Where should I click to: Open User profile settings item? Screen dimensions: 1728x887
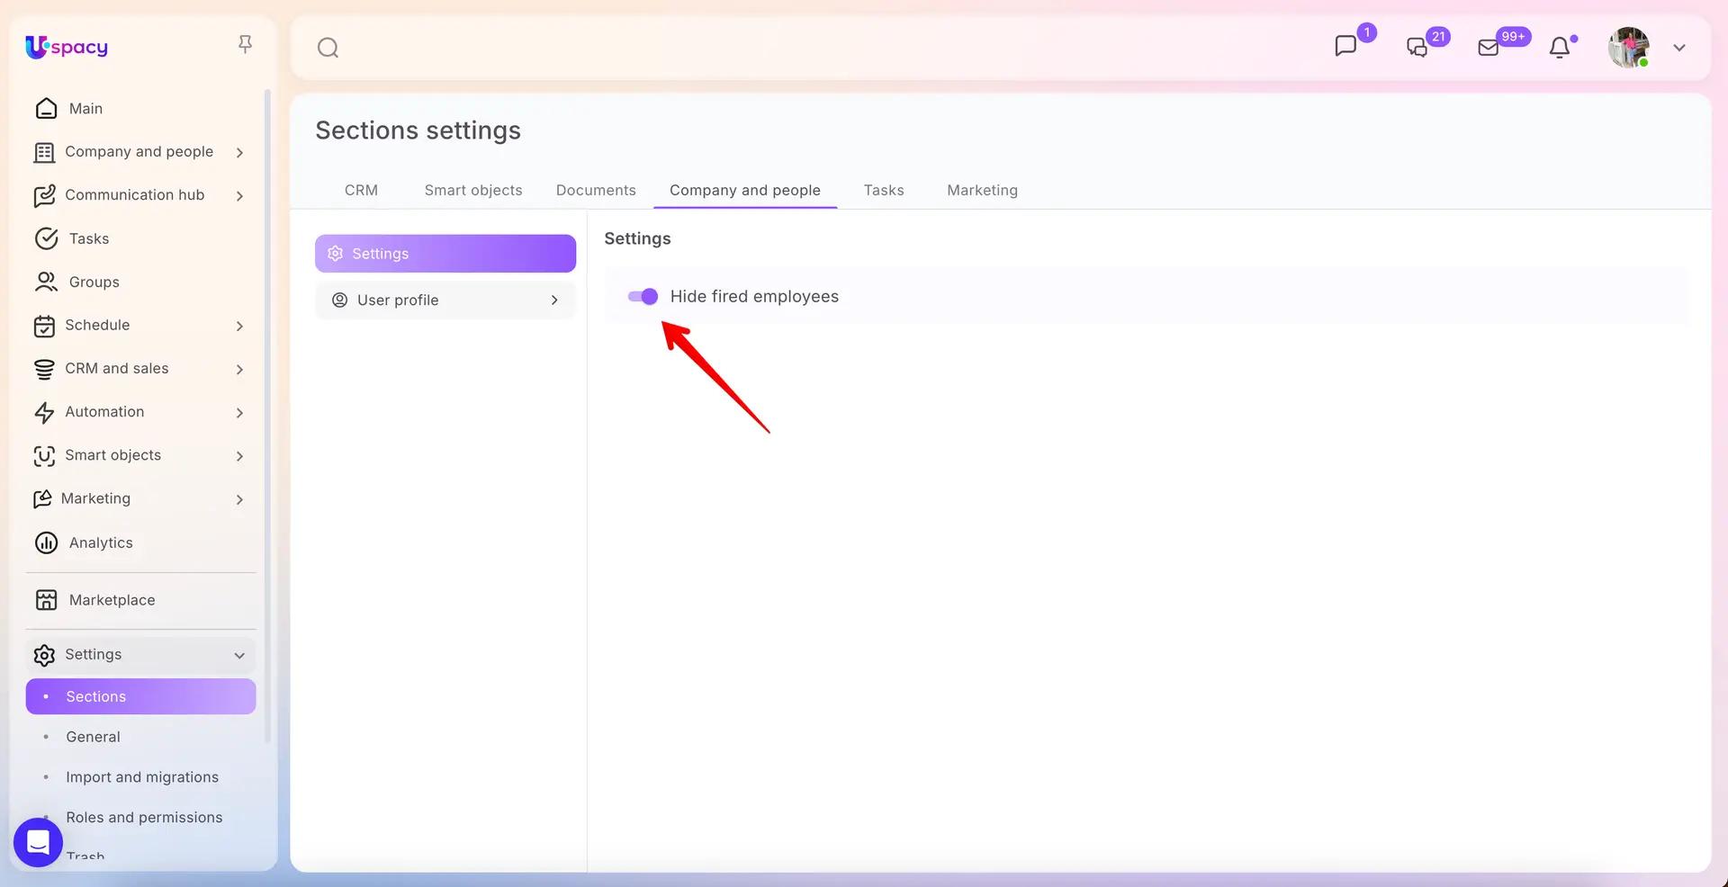click(x=445, y=300)
